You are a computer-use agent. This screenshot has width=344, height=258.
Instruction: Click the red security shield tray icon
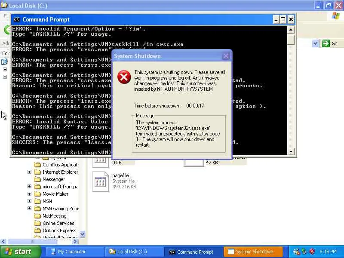pyautogui.click(x=312, y=252)
